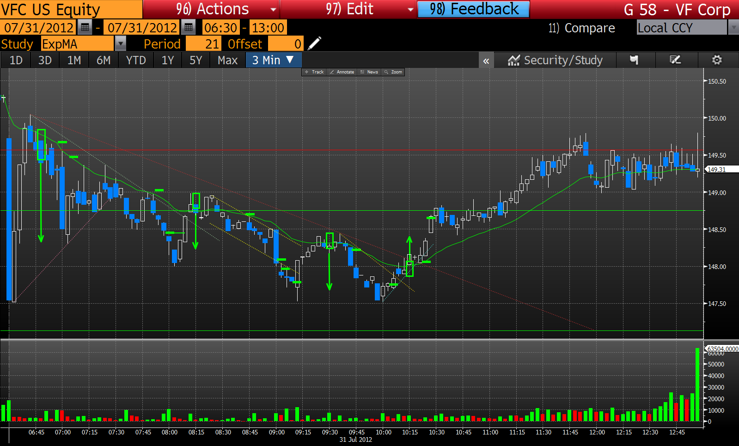Screen dimensions: 739x446
Task: Choose the YTD range tab
Action: click(x=136, y=60)
